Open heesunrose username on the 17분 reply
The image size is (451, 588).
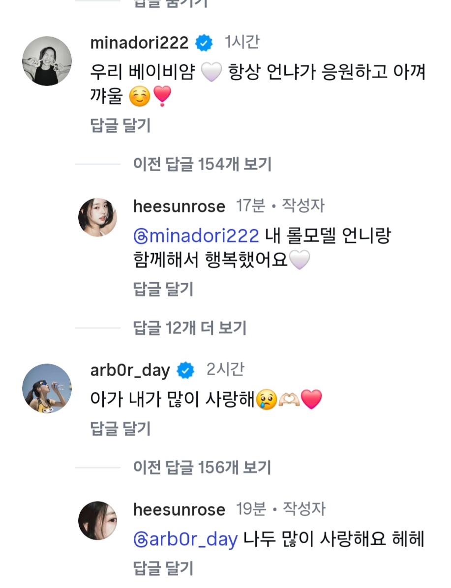click(179, 206)
